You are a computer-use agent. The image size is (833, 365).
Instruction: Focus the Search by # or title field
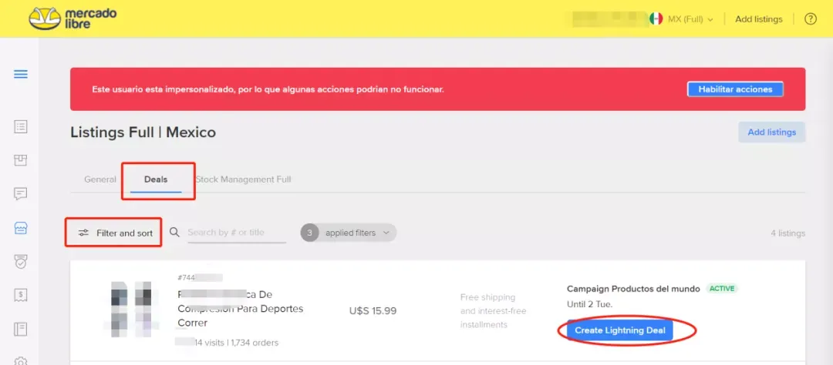tap(237, 233)
